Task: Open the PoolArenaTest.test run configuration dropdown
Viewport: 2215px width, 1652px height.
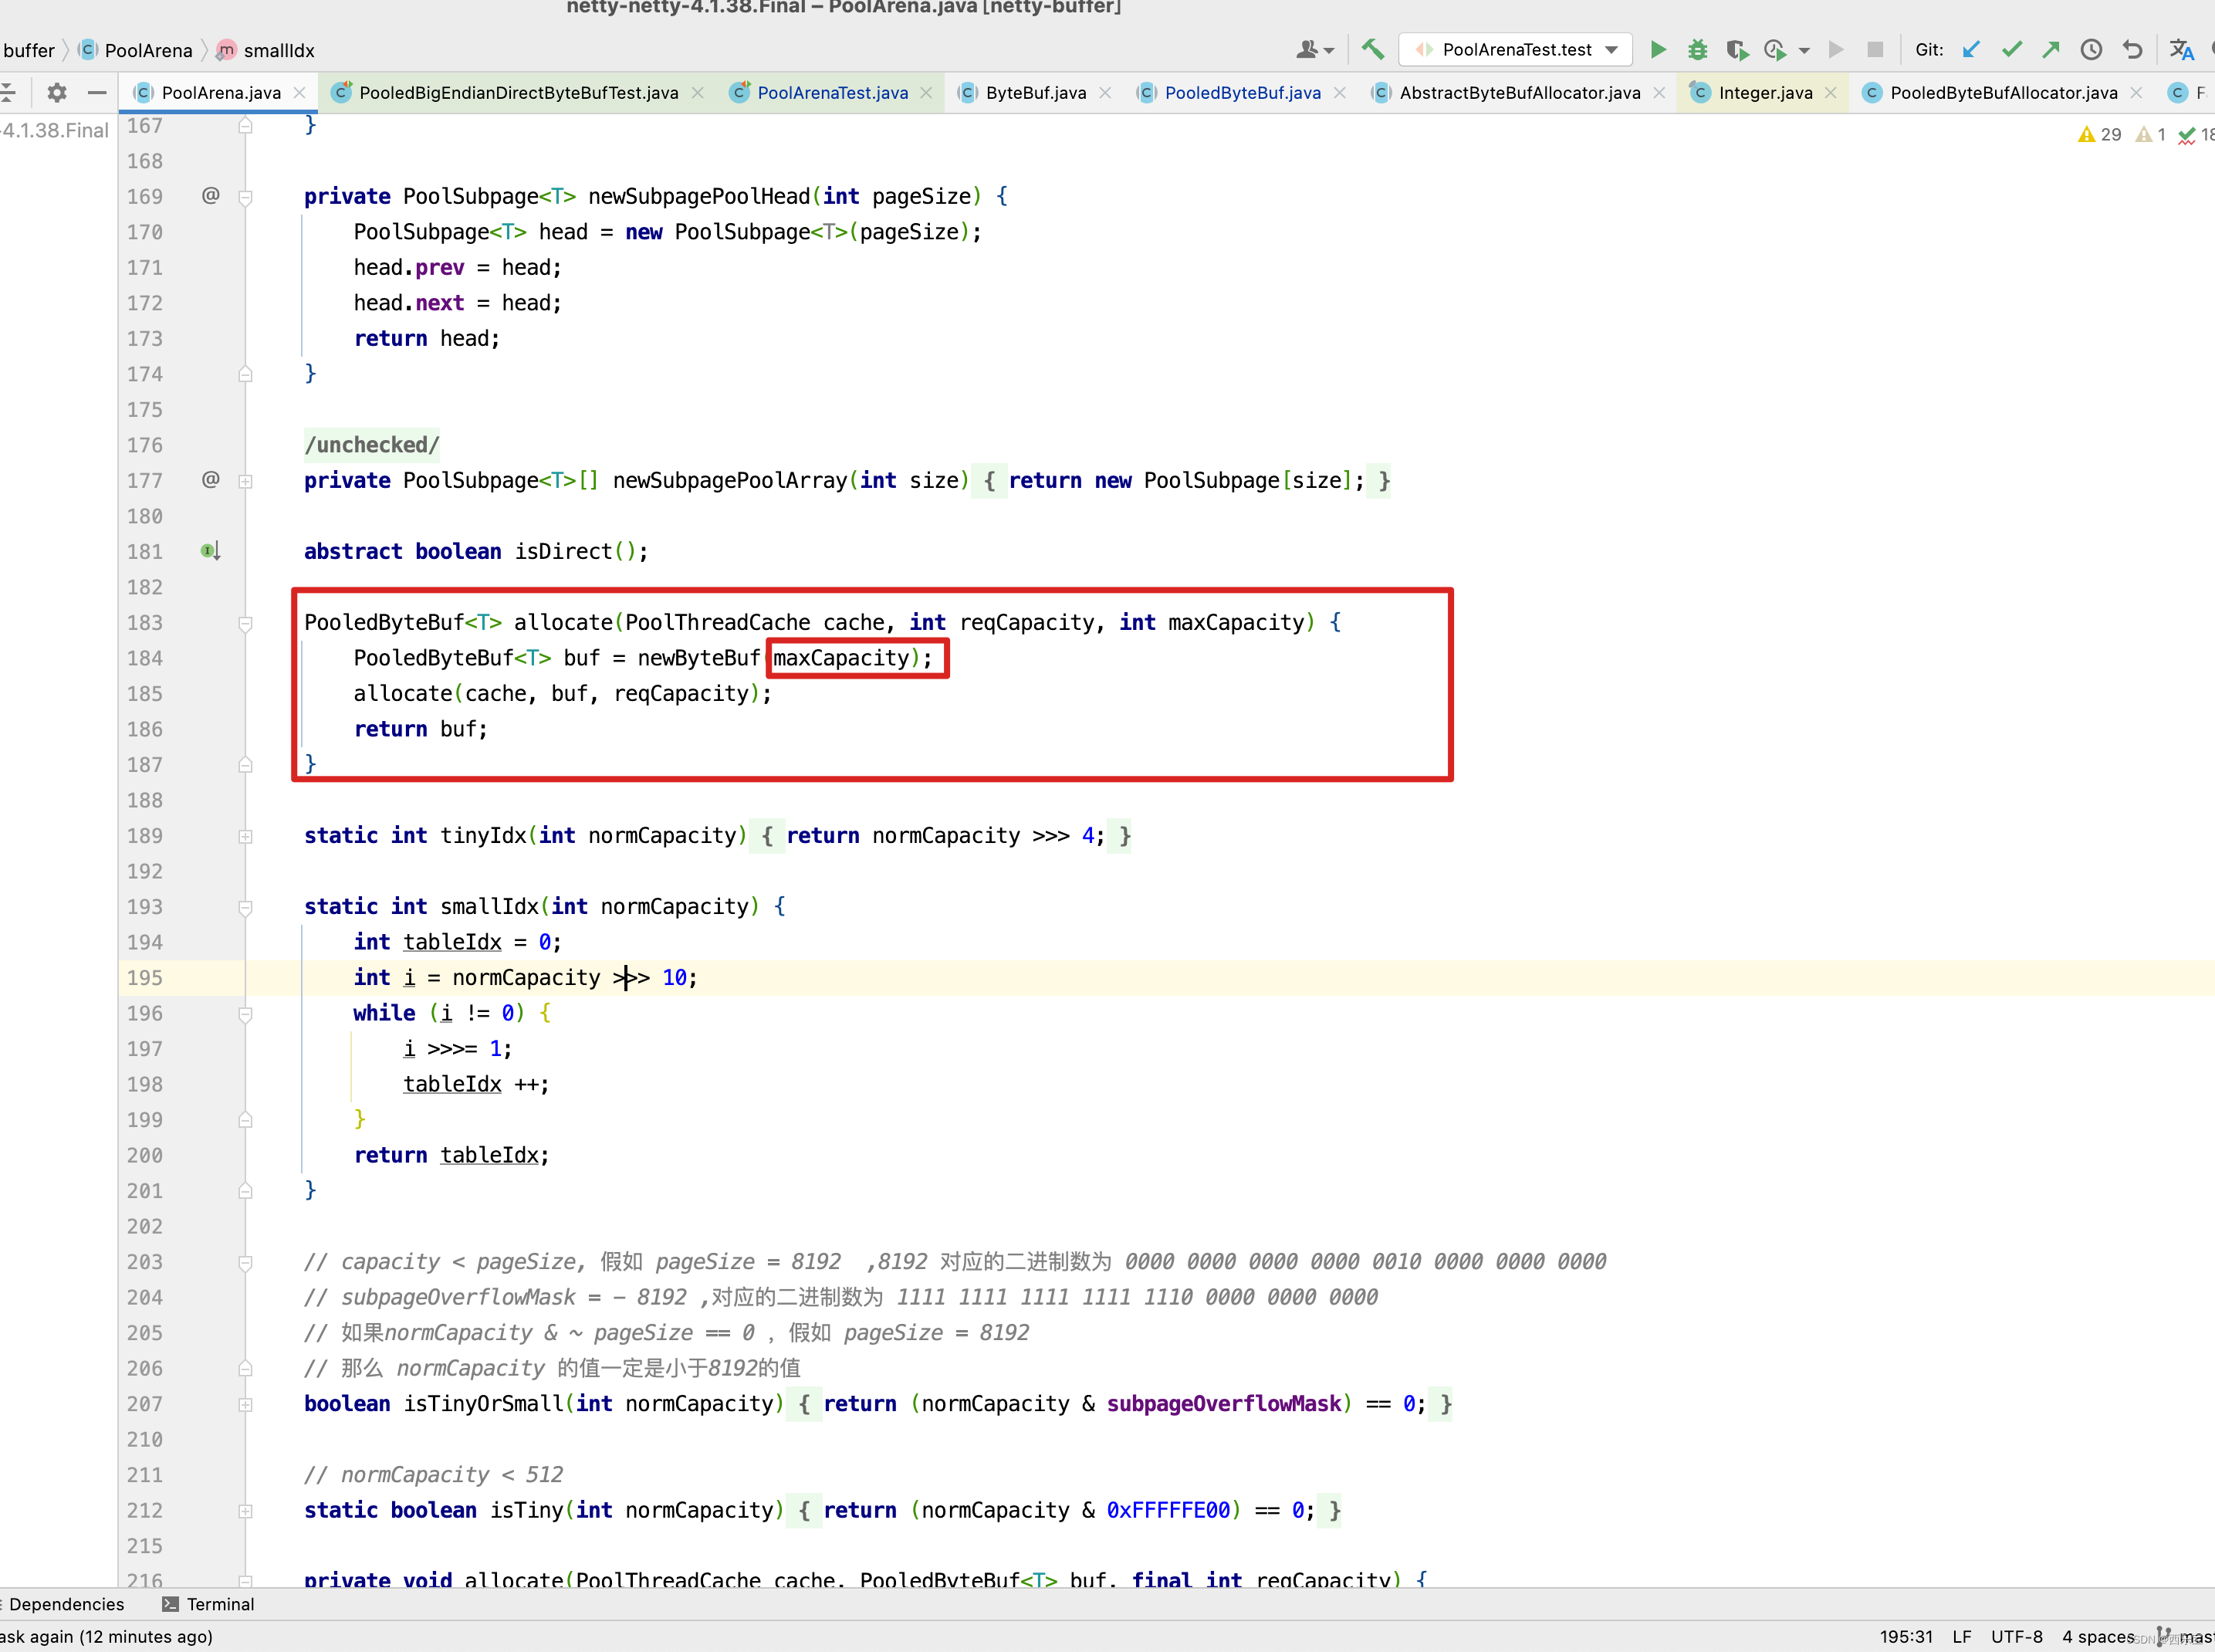Action: [1515, 49]
